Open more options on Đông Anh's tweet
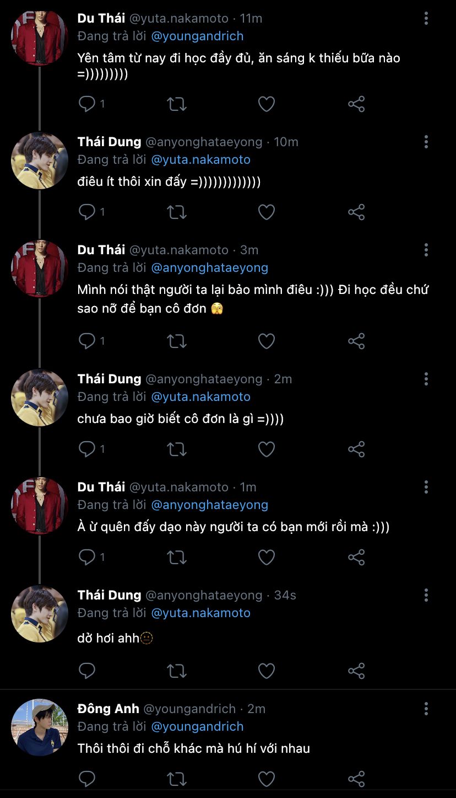Viewport: 456px width, 798px height. tap(426, 709)
